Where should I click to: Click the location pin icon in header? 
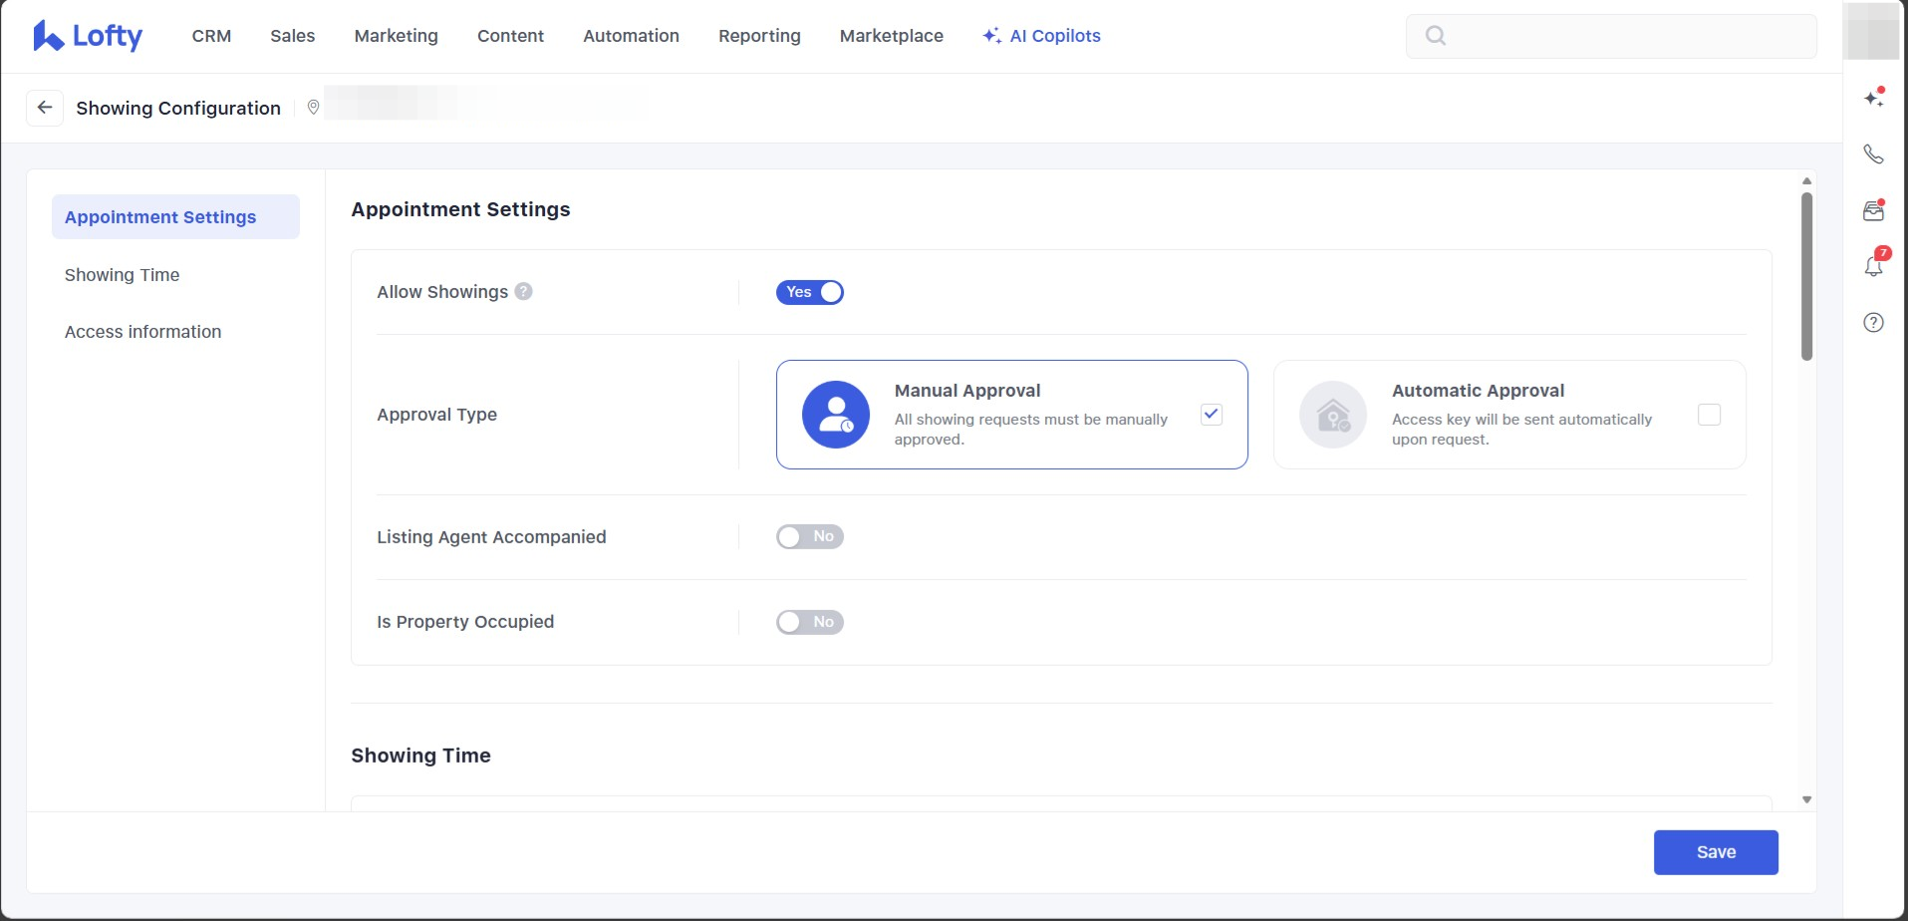(x=313, y=108)
